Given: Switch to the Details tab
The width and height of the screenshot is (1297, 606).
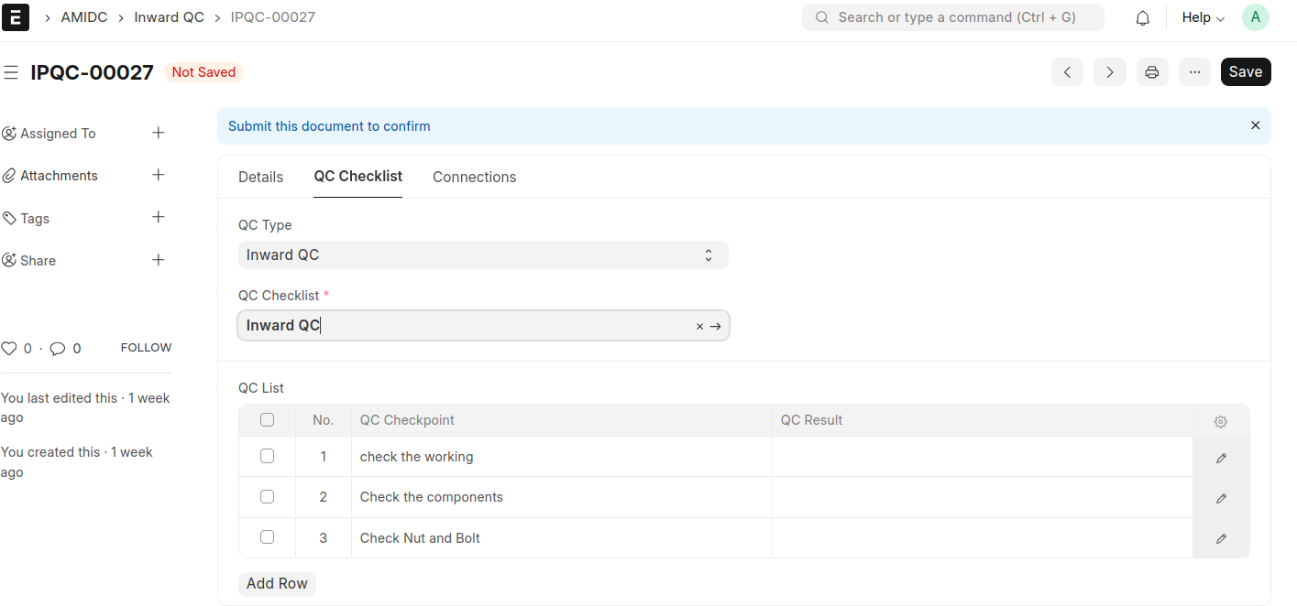Looking at the screenshot, I should [260, 178].
